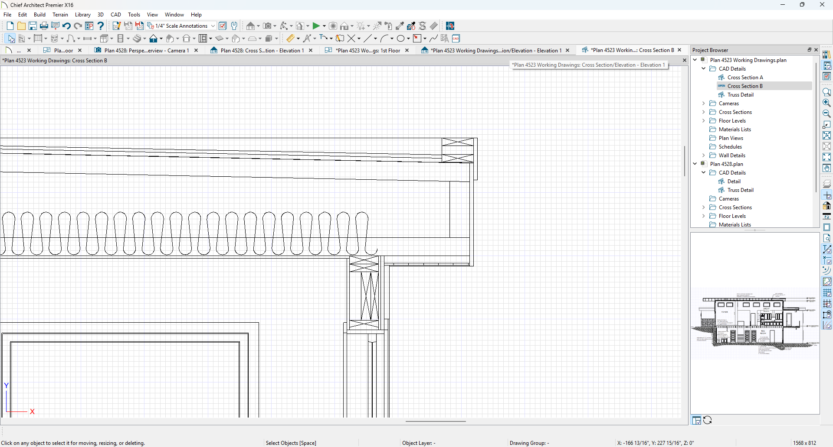This screenshot has width=833, height=447.
Task: Select the Dimension tape measure tool
Action: click(x=290, y=39)
